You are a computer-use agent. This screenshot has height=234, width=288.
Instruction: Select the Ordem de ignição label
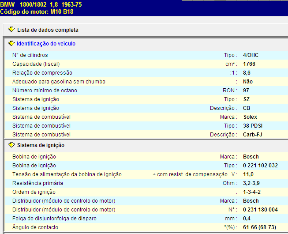coord(34,192)
